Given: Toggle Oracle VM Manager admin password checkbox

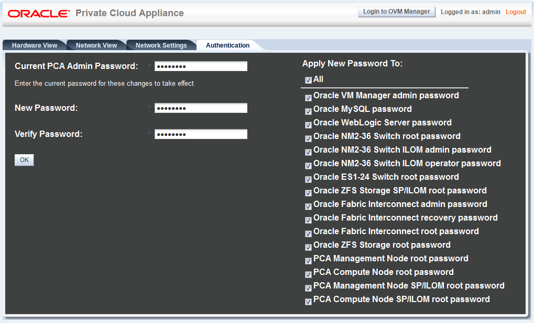Looking at the screenshot, I should pyautogui.click(x=309, y=98).
